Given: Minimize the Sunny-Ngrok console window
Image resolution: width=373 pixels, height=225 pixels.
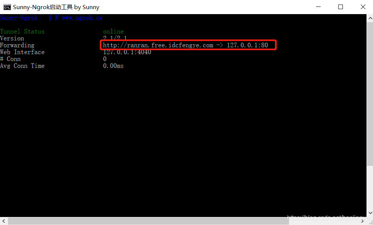Looking at the screenshot, I should [318, 7].
